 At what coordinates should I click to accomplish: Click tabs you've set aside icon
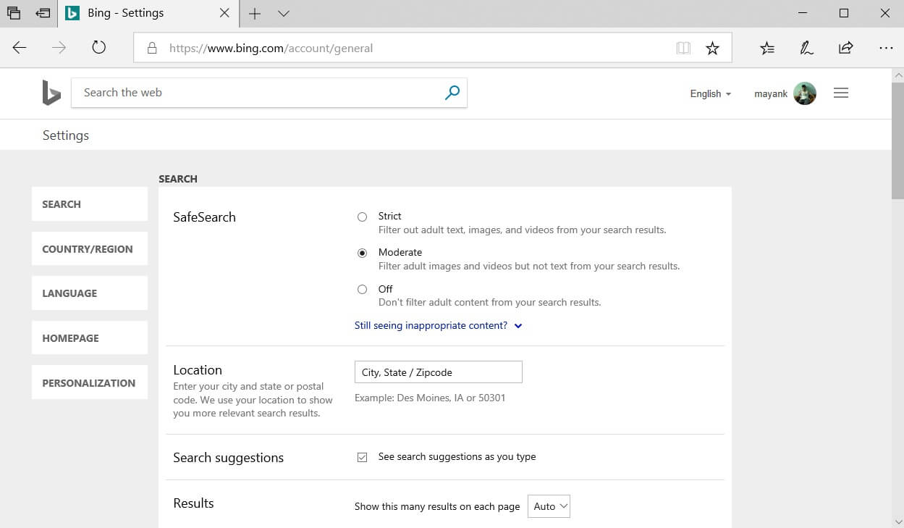click(x=13, y=13)
